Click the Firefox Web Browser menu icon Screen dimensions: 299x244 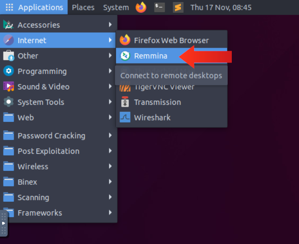pyautogui.click(x=125, y=40)
